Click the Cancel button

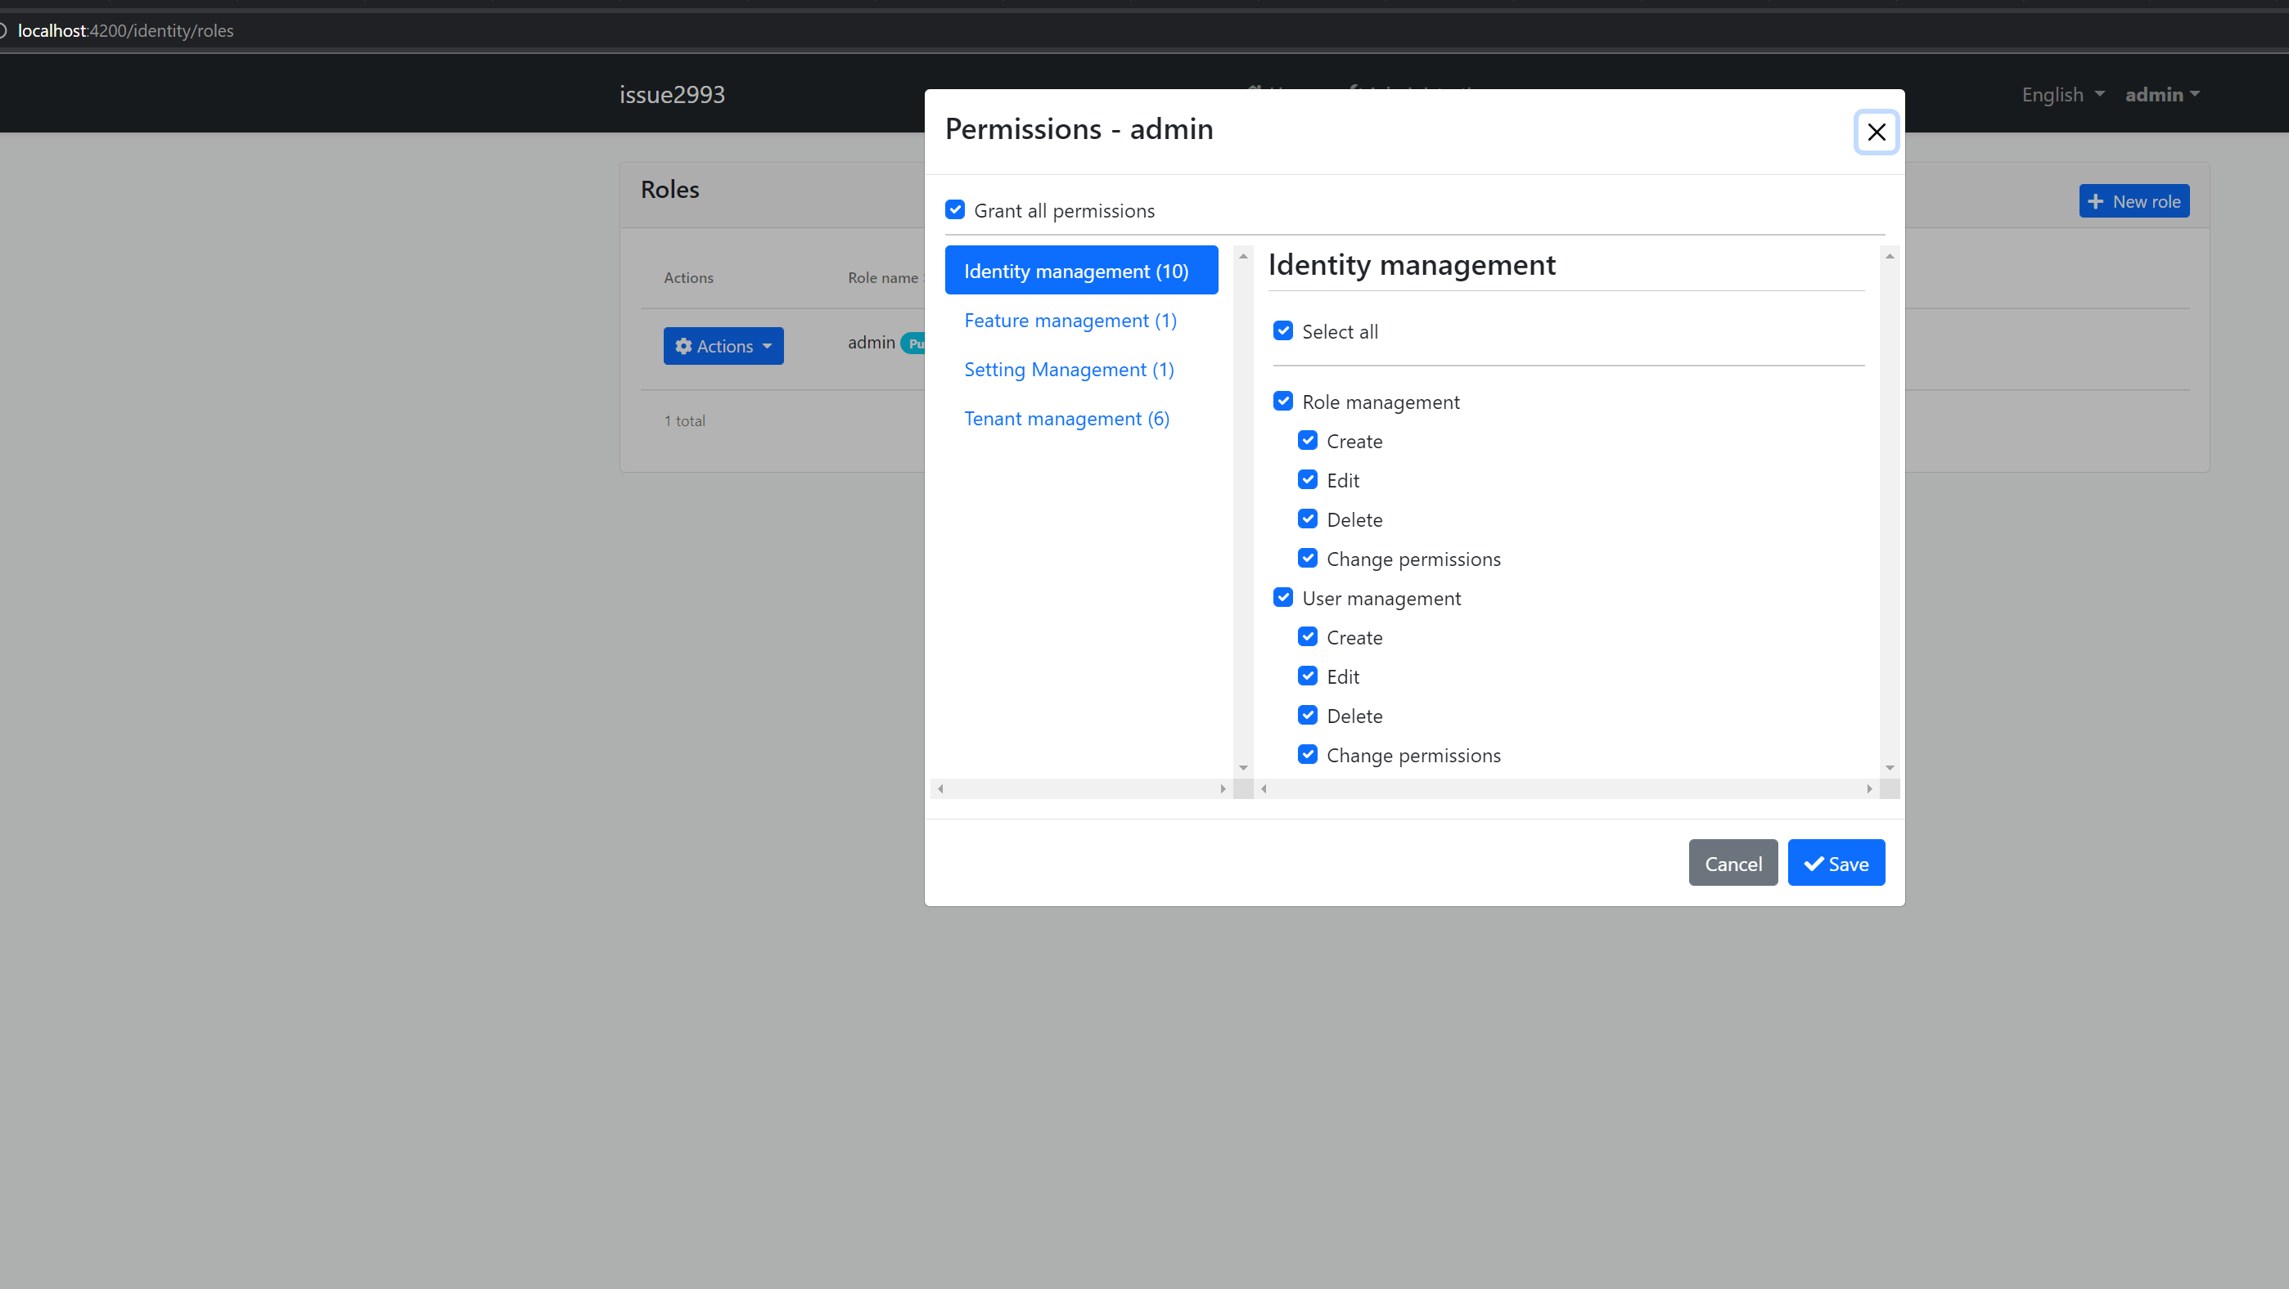click(1733, 863)
